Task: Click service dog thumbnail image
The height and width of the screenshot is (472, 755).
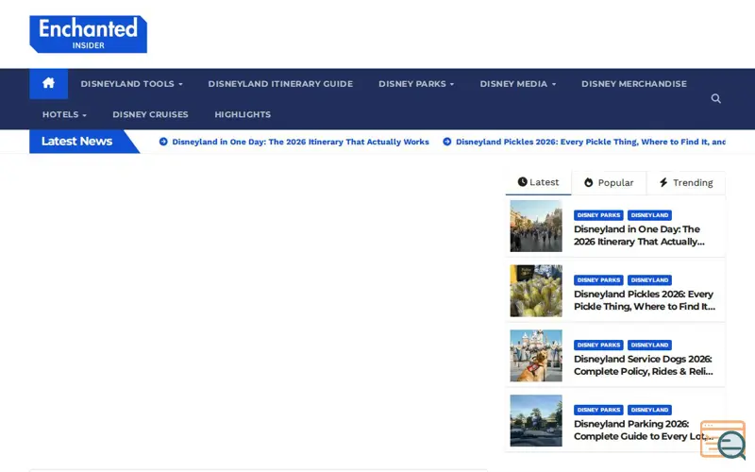Action: click(536, 356)
